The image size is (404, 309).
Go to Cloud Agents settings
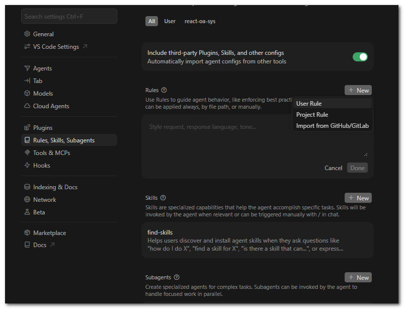[x=69, y=106]
